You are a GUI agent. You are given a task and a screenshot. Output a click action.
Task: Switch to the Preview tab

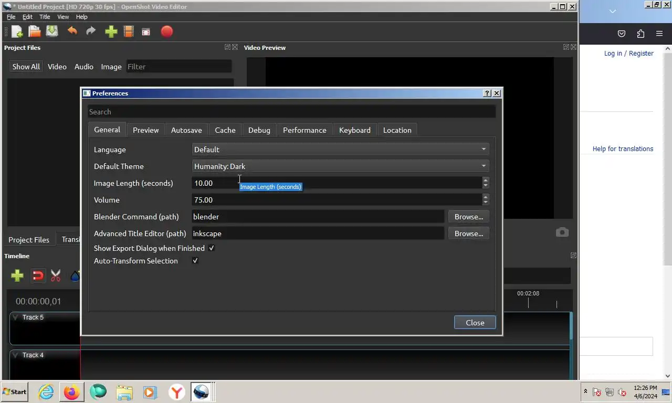pos(145,130)
